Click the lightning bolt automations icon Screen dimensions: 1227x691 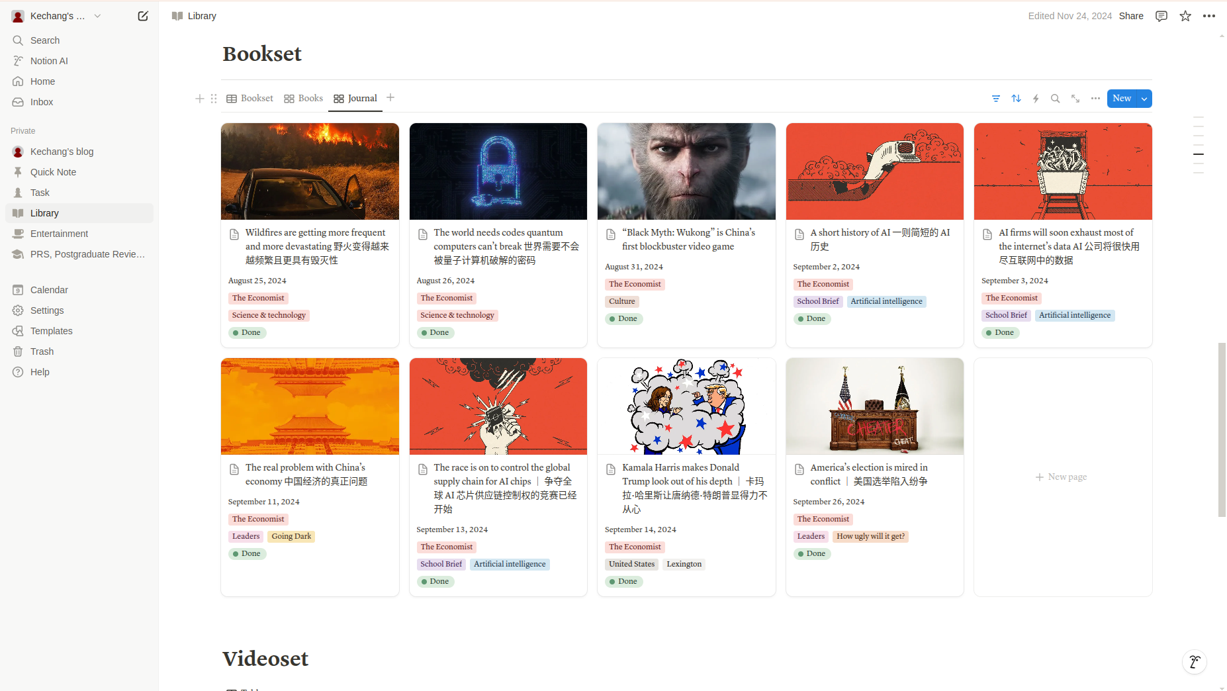point(1036,99)
